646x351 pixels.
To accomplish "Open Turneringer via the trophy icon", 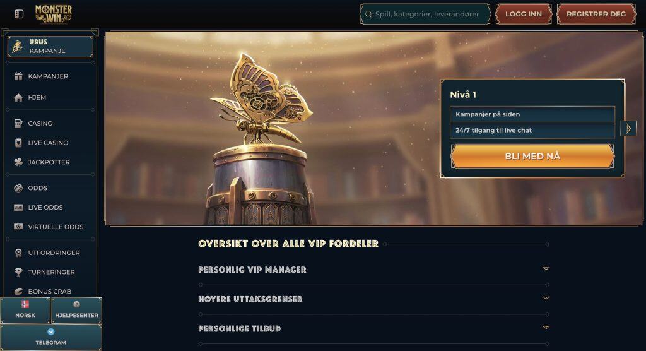I will 18,272.
